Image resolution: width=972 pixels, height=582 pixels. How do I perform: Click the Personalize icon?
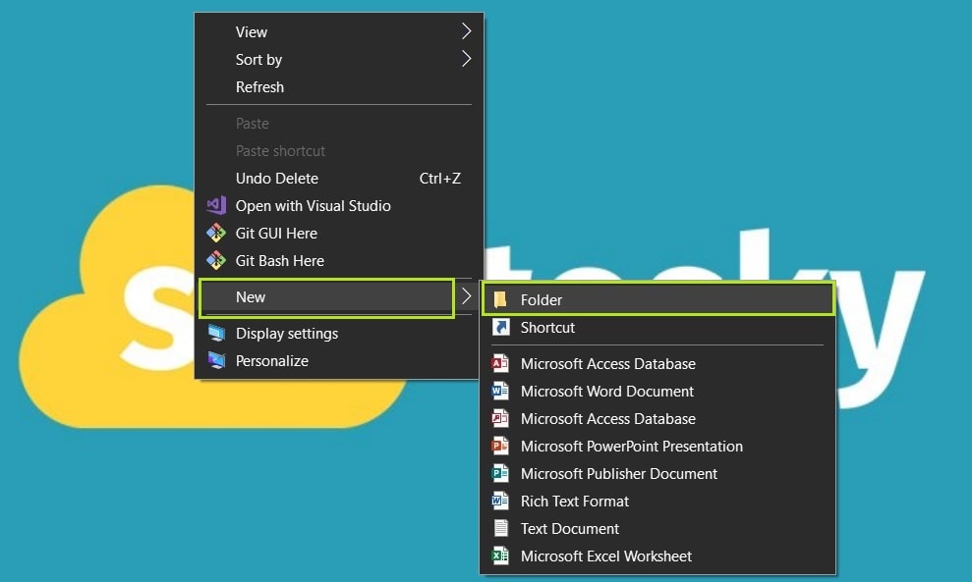(x=216, y=360)
